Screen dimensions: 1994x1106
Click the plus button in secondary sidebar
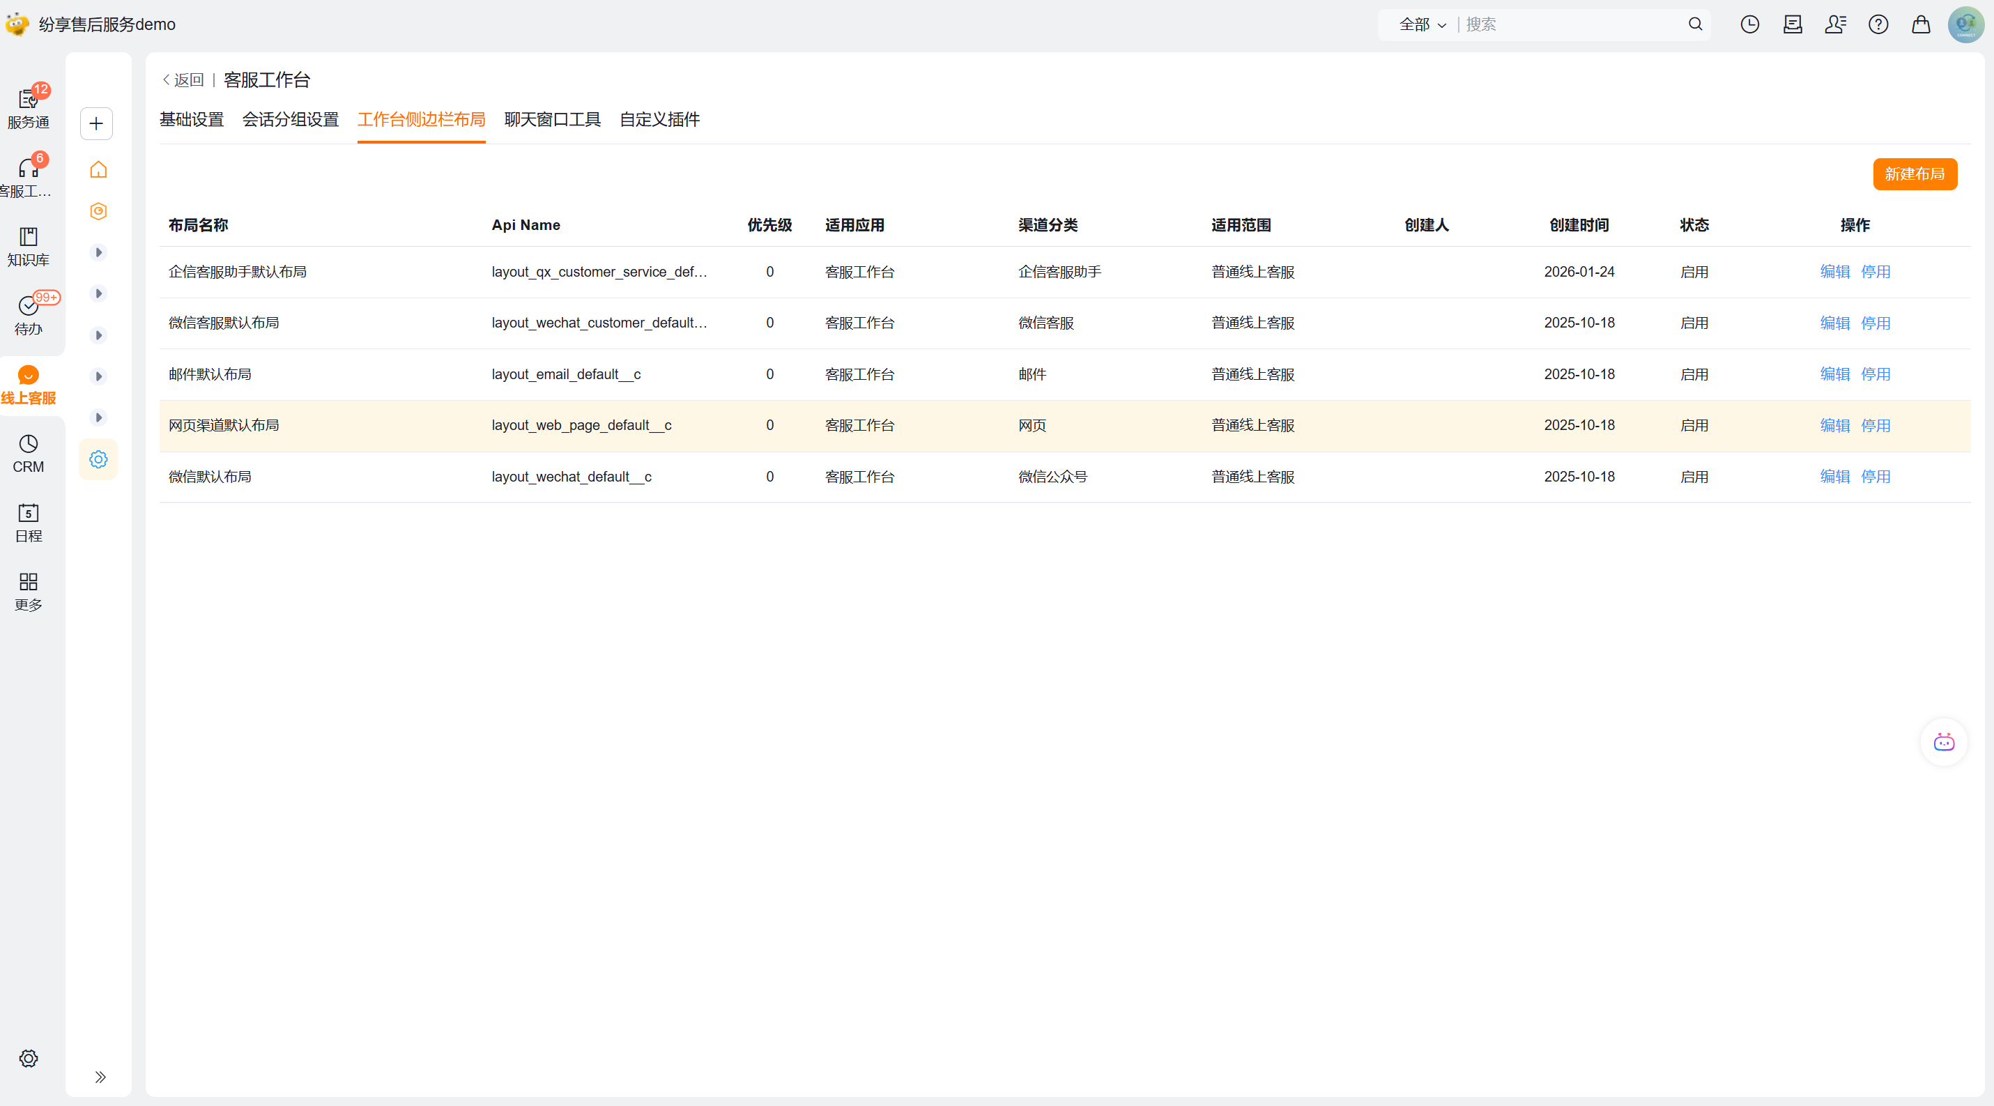[97, 124]
